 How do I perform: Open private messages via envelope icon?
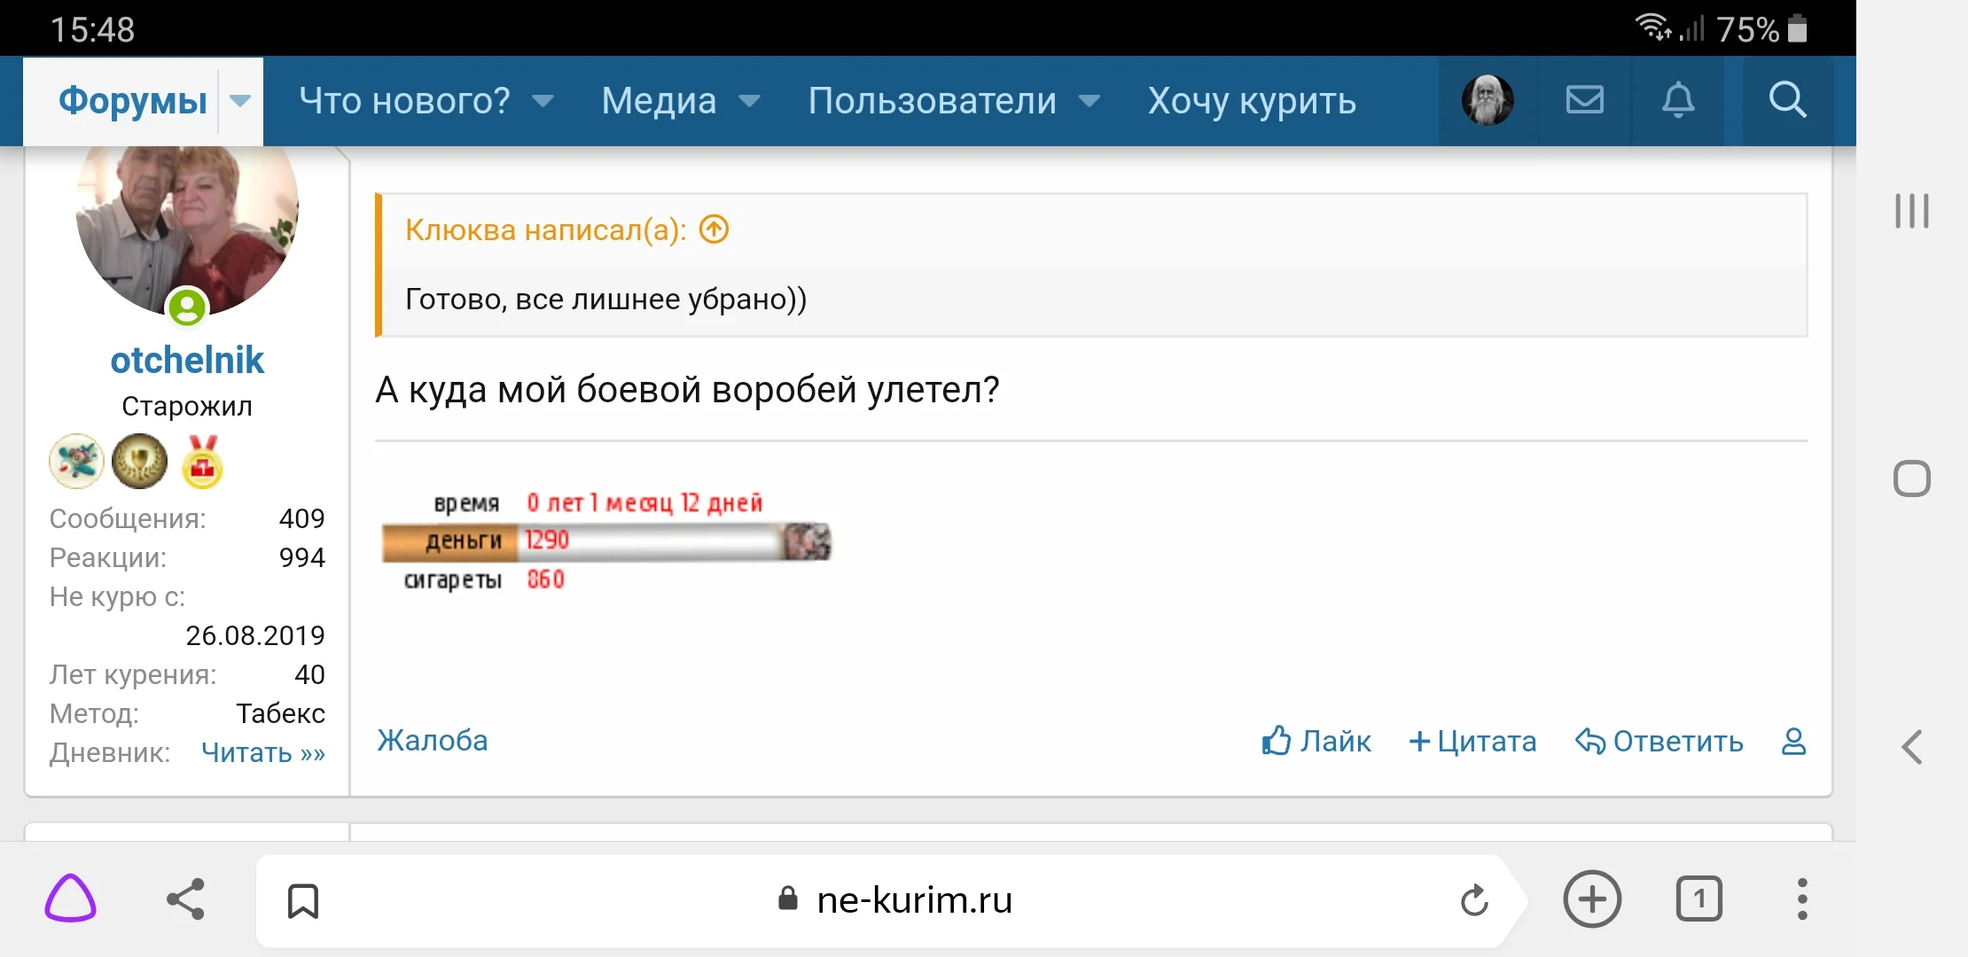[x=1585, y=100]
